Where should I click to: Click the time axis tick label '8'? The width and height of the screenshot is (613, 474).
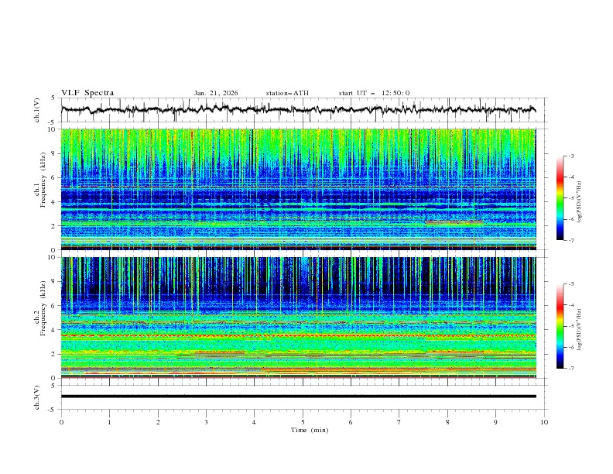[447, 422]
